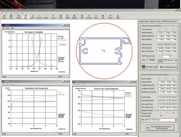Go to Previous record in toolbar
The image size is (181, 137).
click(89, 17)
